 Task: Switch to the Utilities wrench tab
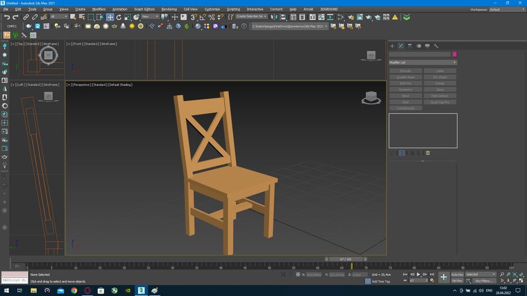pos(436,46)
